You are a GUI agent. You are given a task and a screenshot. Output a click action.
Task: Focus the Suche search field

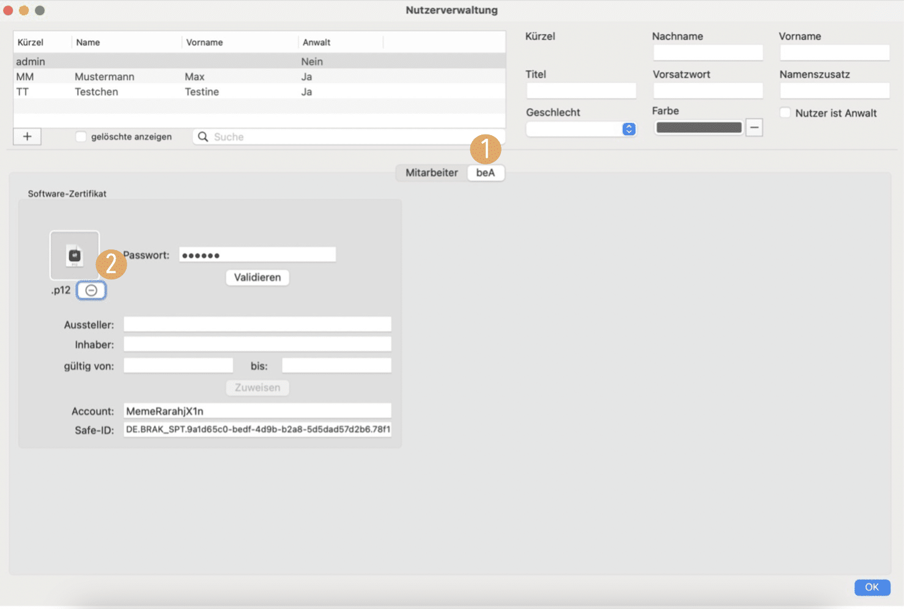349,137
